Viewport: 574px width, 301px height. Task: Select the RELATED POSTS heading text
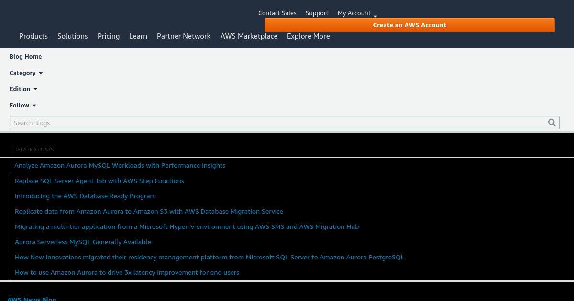coord(34,150)
